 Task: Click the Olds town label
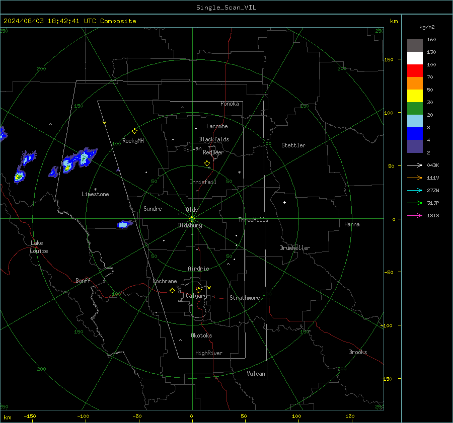pyautogui.click(x=192, y=210)
